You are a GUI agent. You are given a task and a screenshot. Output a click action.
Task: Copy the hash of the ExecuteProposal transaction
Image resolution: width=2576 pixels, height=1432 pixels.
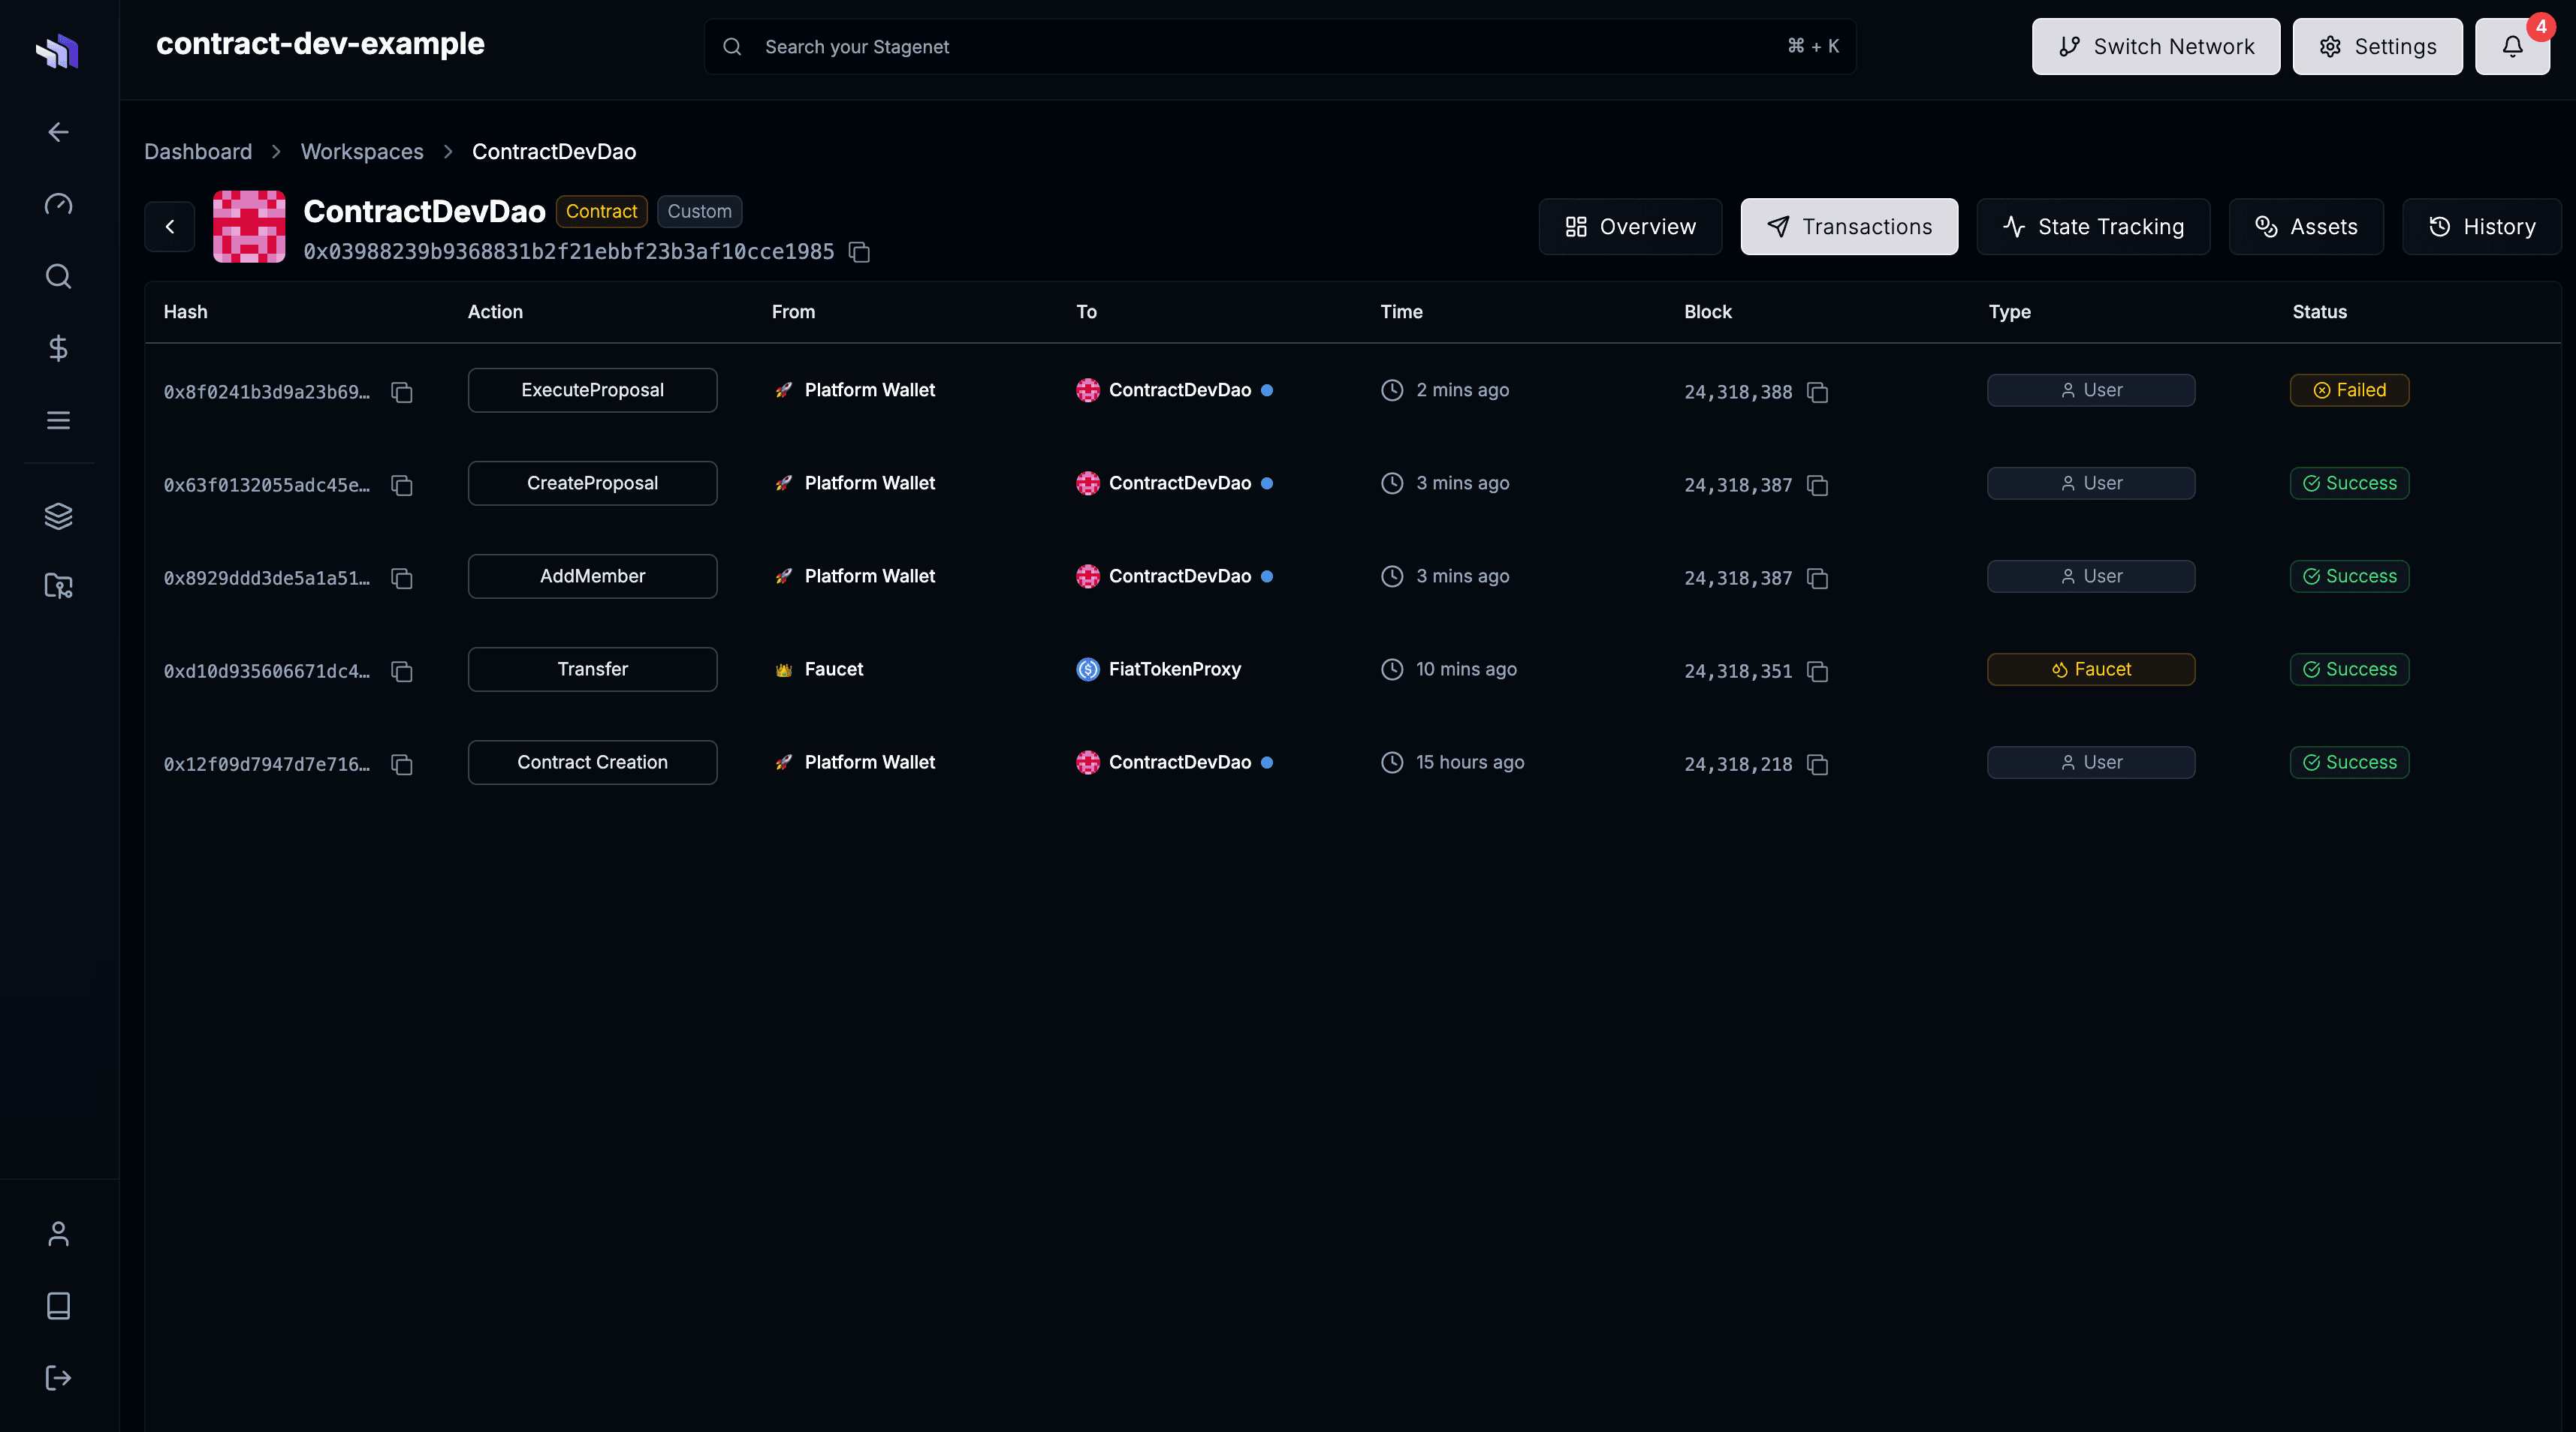point(402,393)
